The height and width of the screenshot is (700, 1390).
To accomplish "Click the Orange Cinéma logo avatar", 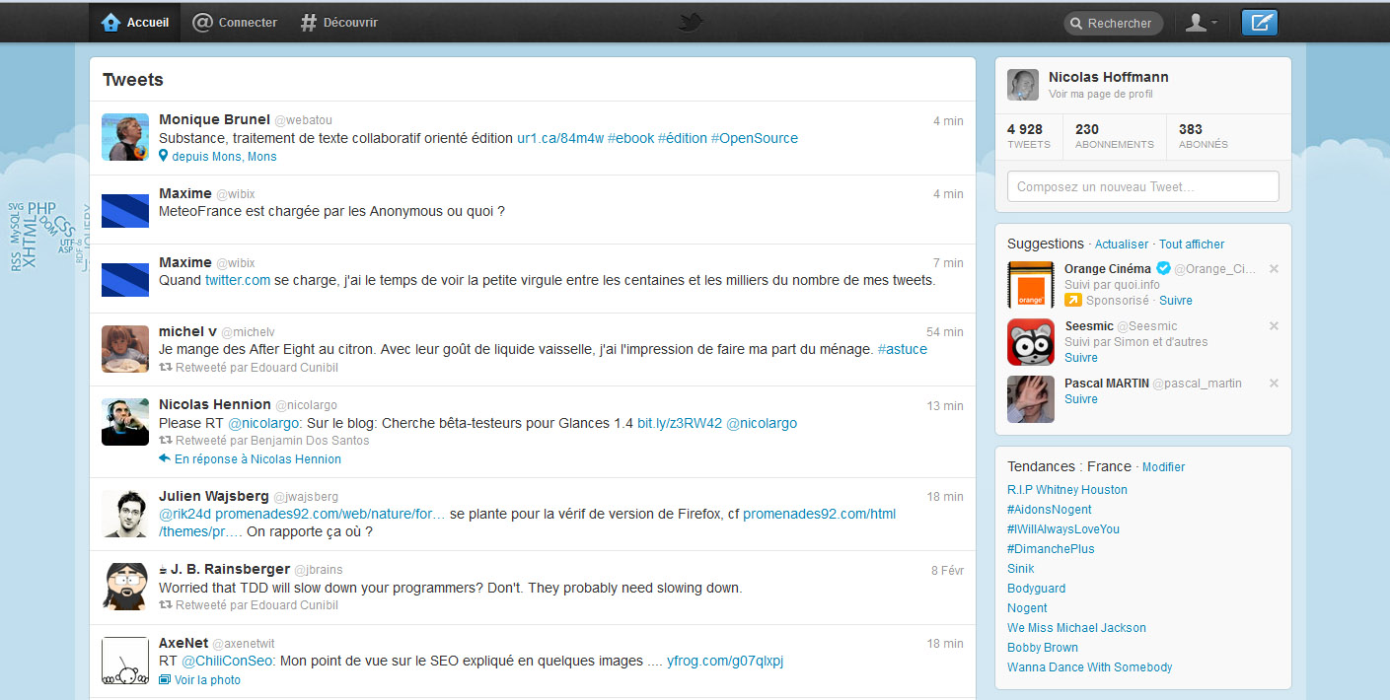I will (x=1031, y=285).
